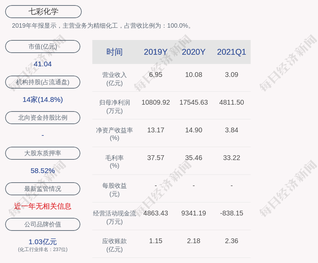The image size is (318, 263).
Task: Click the 毛利率(%) row label
Action: (x=115, y=162)
